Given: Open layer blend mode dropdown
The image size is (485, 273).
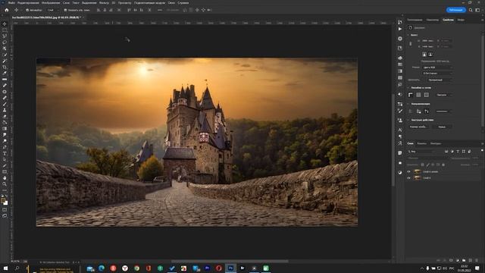Looking at the screenshot, I should point(426,158).
